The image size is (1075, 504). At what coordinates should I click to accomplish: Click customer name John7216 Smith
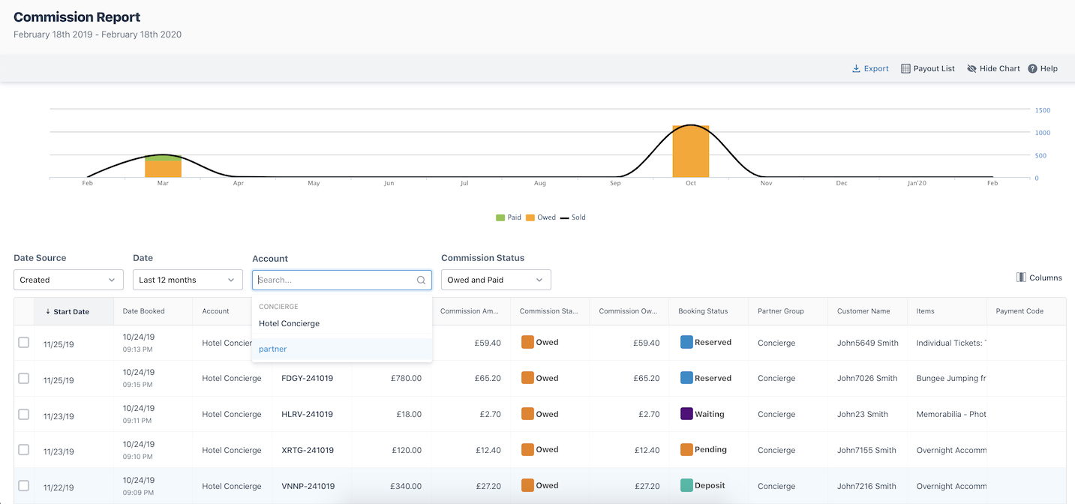pos(867,487)
